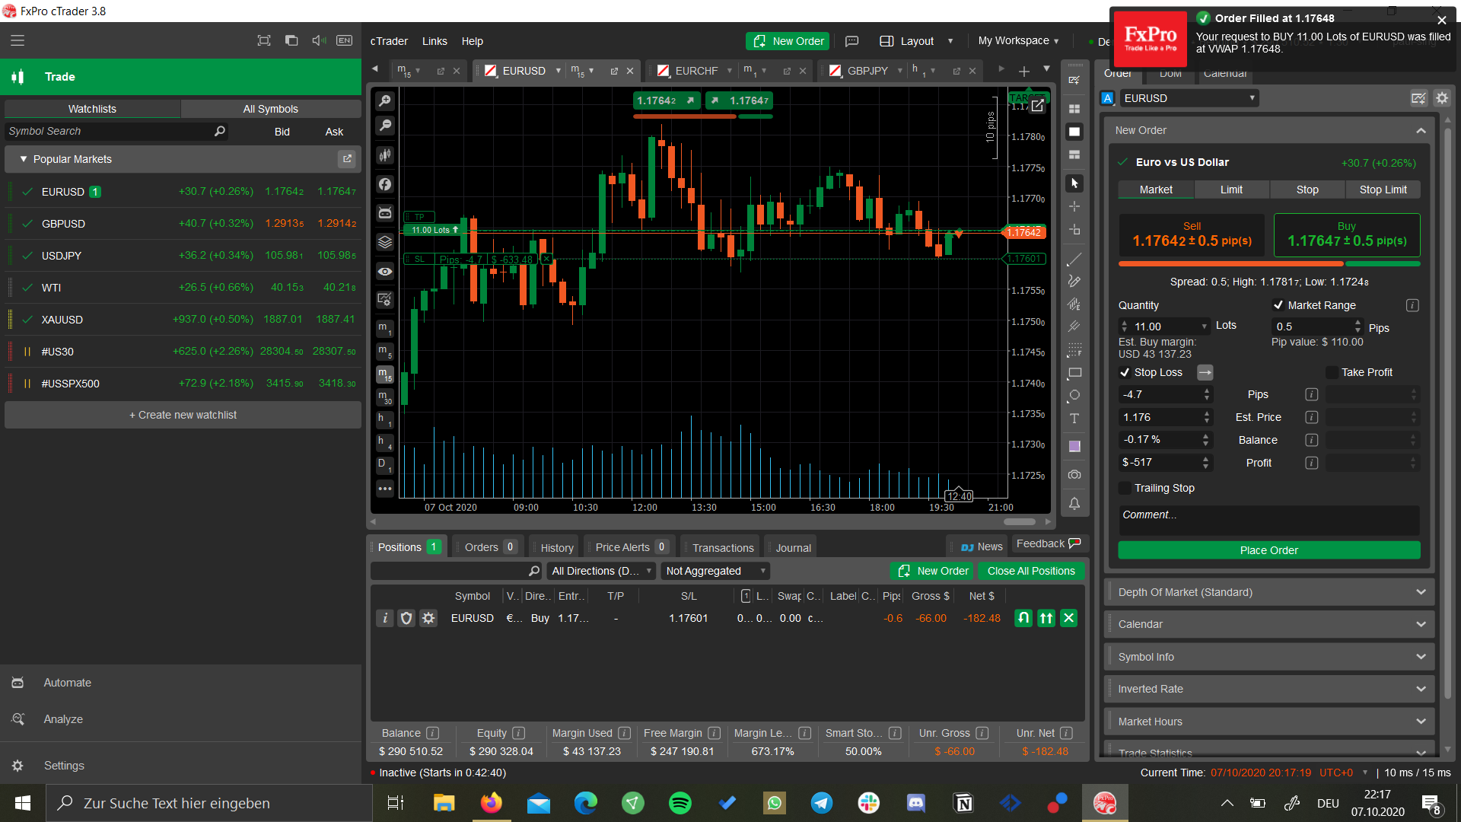Click the price alert bell icon
1461x822 pixels.
click(x=1074, y=503)
